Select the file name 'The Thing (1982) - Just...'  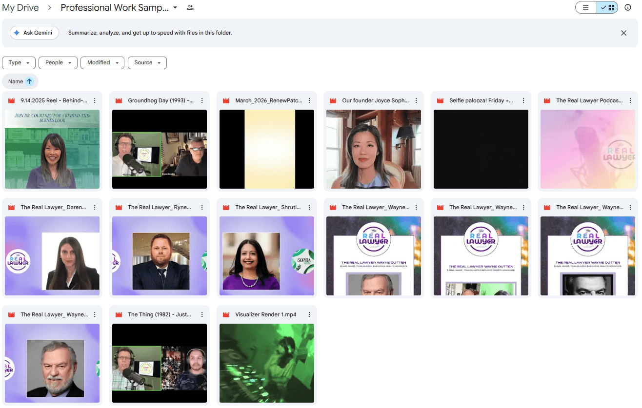(x=160, y=314)
